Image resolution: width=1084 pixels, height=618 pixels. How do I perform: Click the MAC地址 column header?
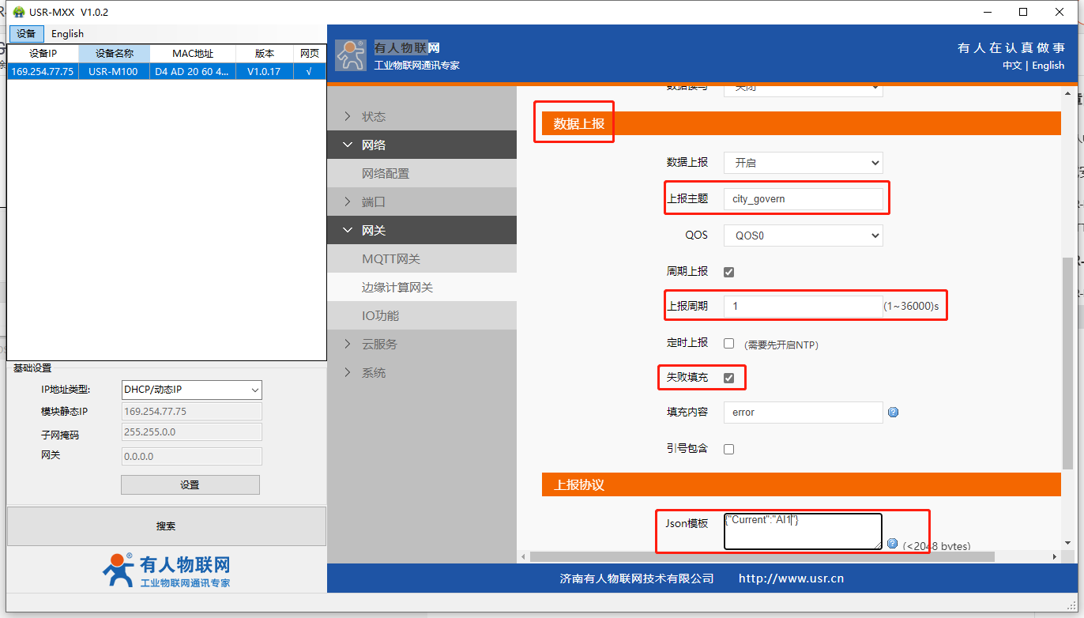coord(193,54)
